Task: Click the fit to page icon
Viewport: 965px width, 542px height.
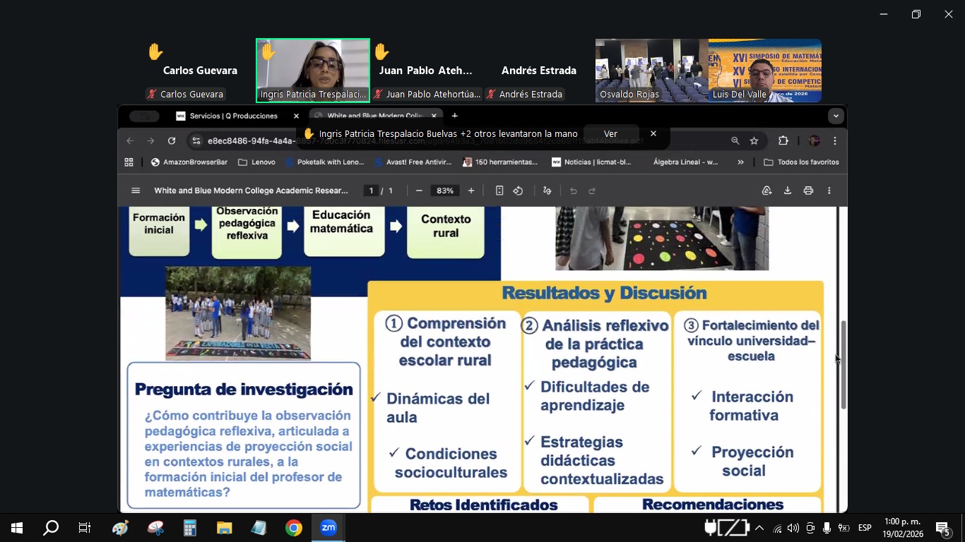Action: point(499,191)
